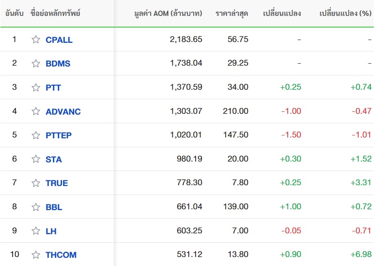The image size is (377, 266).
Task: Open the TRUE ticker link
Action: (57, 183)
